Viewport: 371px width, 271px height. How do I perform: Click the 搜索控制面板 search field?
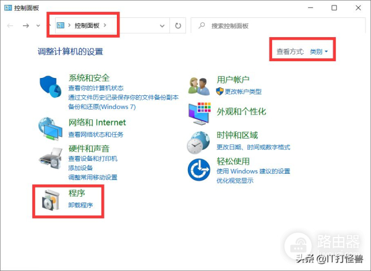click(278, 25)
